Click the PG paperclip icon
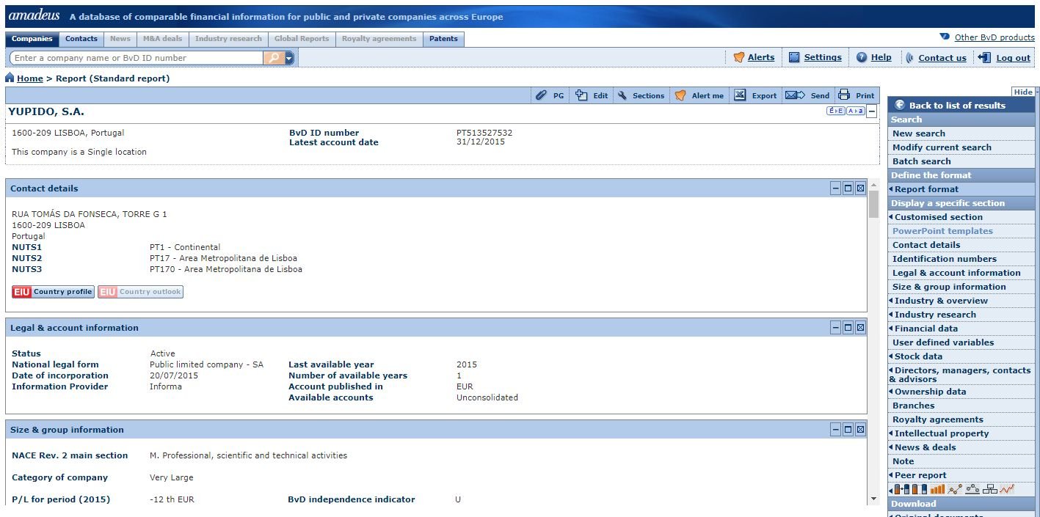This screenshot has width=1040, height=517. pos(541,95)
